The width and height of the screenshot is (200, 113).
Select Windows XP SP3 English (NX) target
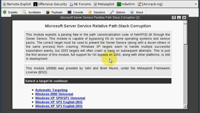59,106
